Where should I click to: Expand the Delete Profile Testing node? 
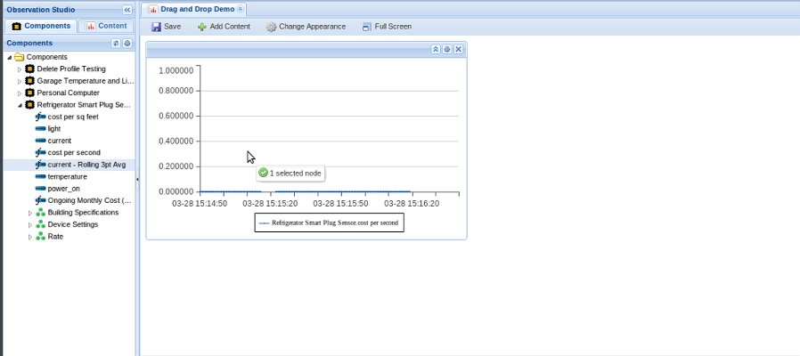click(20, 69)
